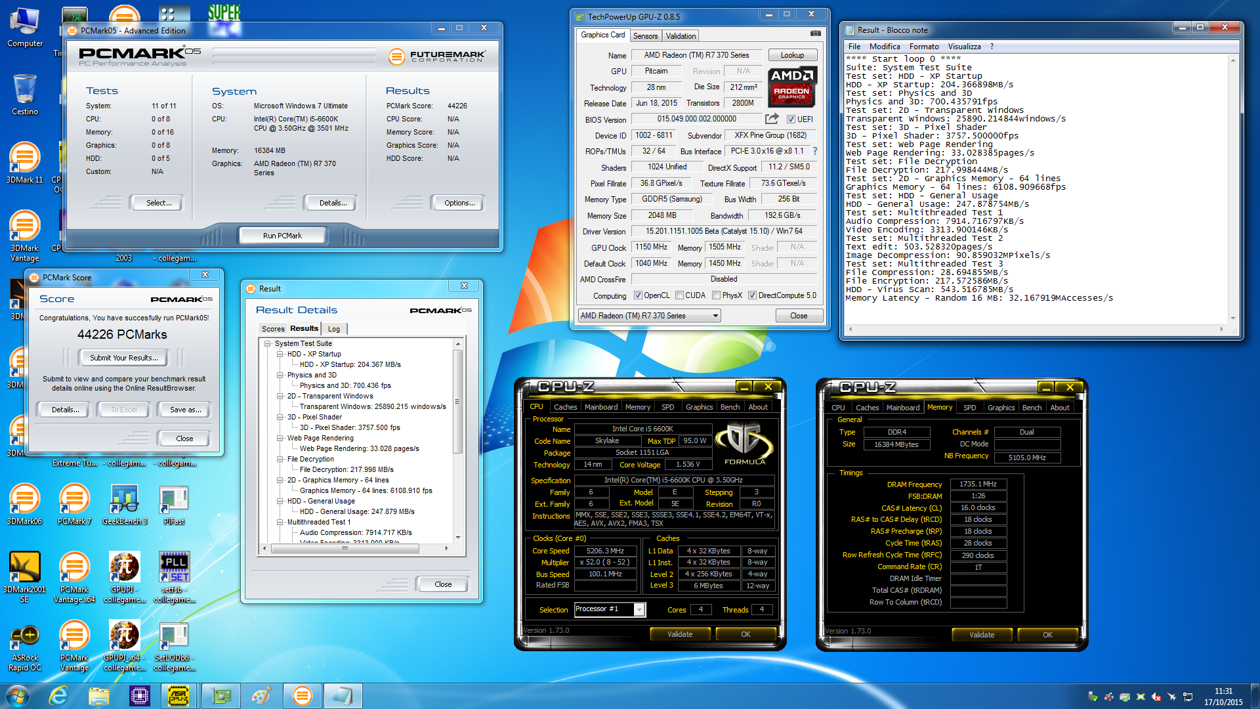Click the Select... button under Tests
The width and height of the screenshot is (1260, 709).
coord(158,203)
